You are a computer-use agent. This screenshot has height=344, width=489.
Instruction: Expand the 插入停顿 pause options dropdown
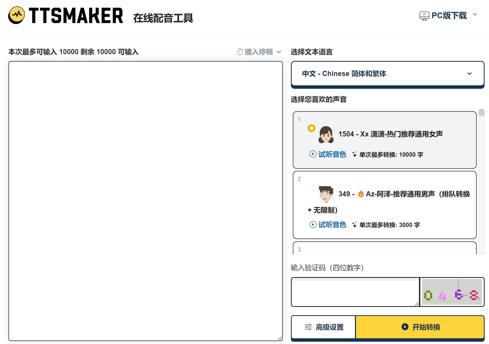(x=279, y=52)
